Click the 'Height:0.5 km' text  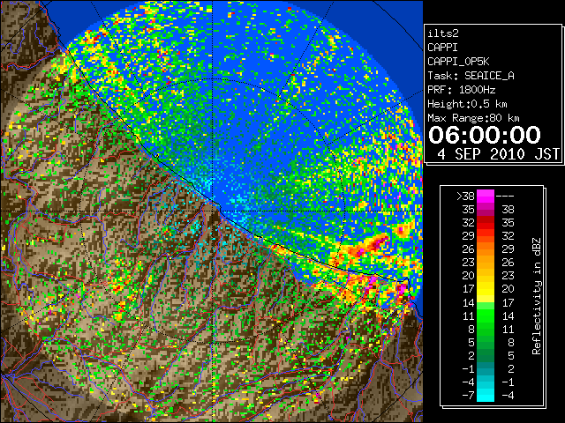pos(467,104)
